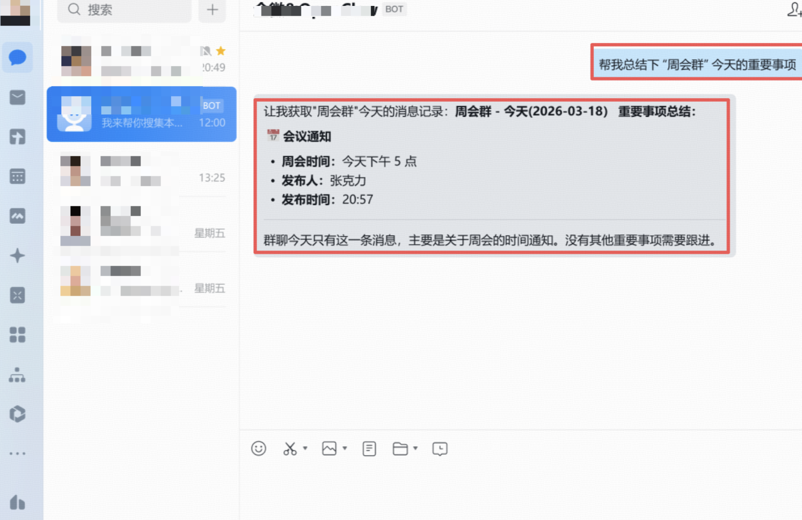The height and width of the screenshot is (520, 802).
Task: Open the Cloud drive icon in sidebar
Action: (x=17, y=216)
